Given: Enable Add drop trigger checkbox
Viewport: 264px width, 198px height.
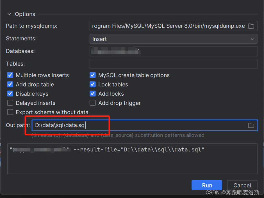Looking at the screenshot, I should (93, 103).
